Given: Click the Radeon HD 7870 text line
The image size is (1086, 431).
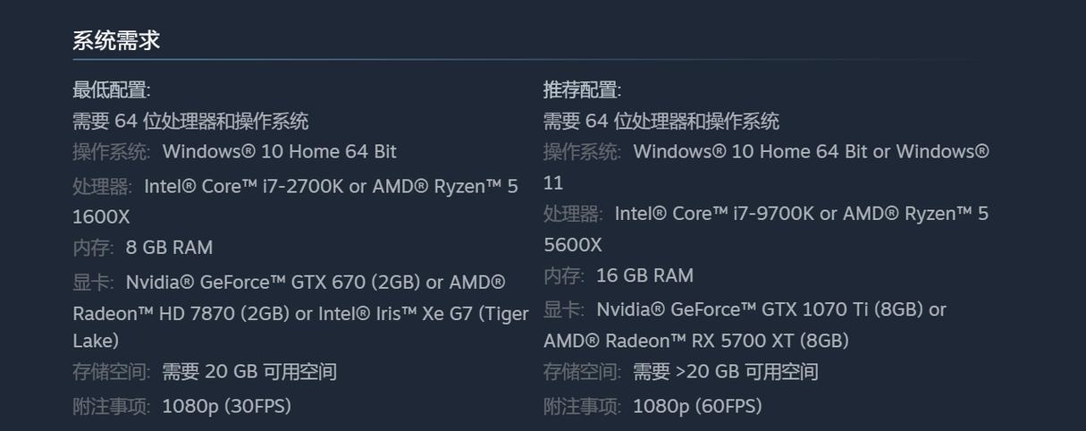Looking at the screenshot, I should (300, 314).
